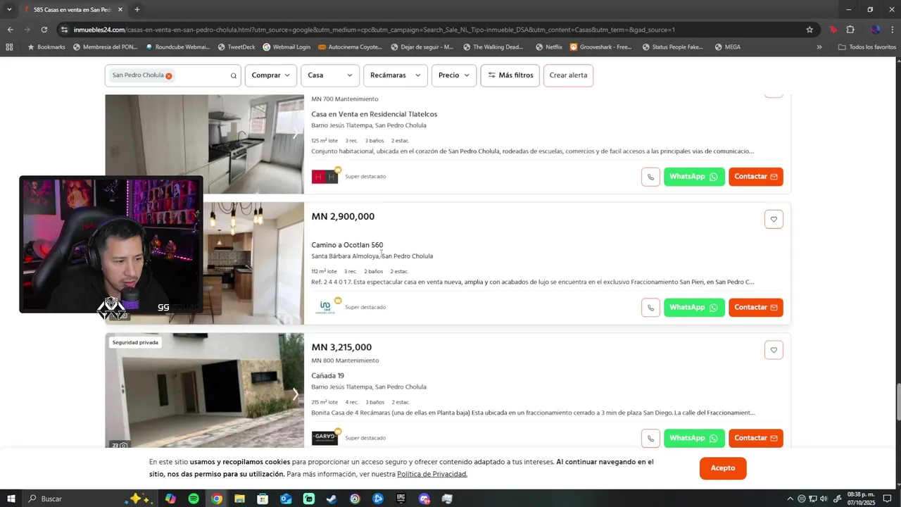Reload the current page
The width and height of the screenshot is (901, 507).
click(x=44, y=30)
